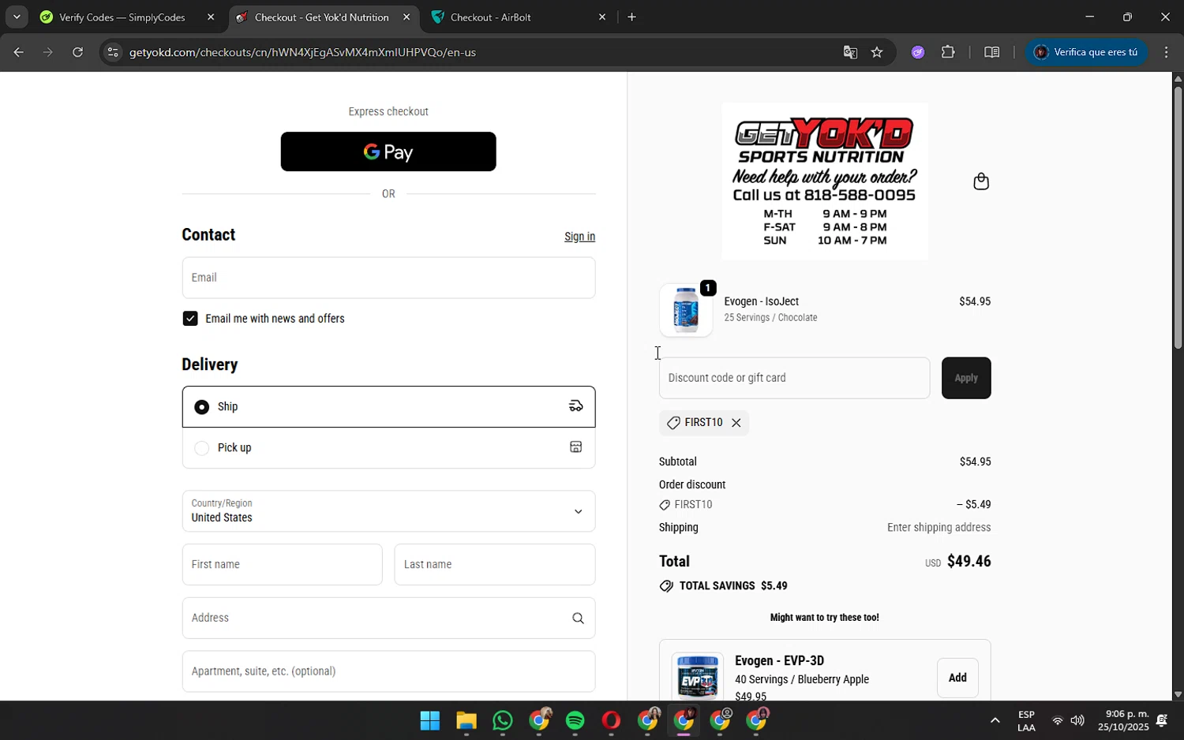Click the ESP LAA language indicator
1184x740 pixels.
[1027, 720]
